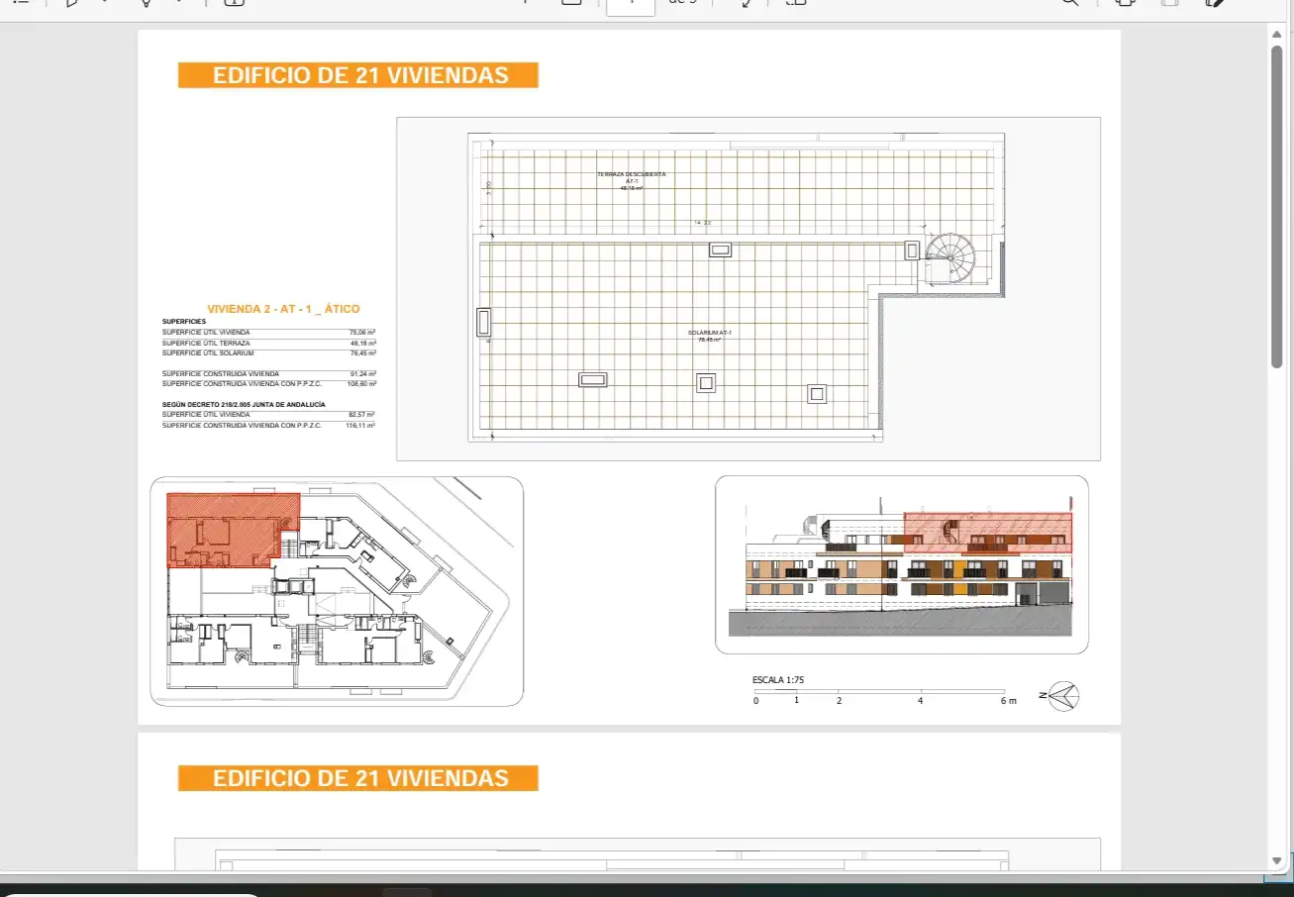1294x897 pixels.
Task: Click the north compass arrow symbol
Action: coord(1065,696)
